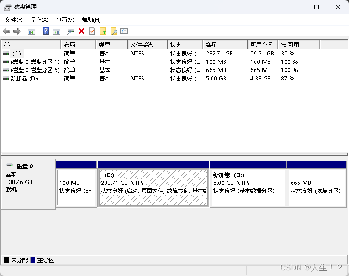Sort by the 类型 column header
Image resolution: width=349 pixels, height=276 pixels.
[112, 45]
